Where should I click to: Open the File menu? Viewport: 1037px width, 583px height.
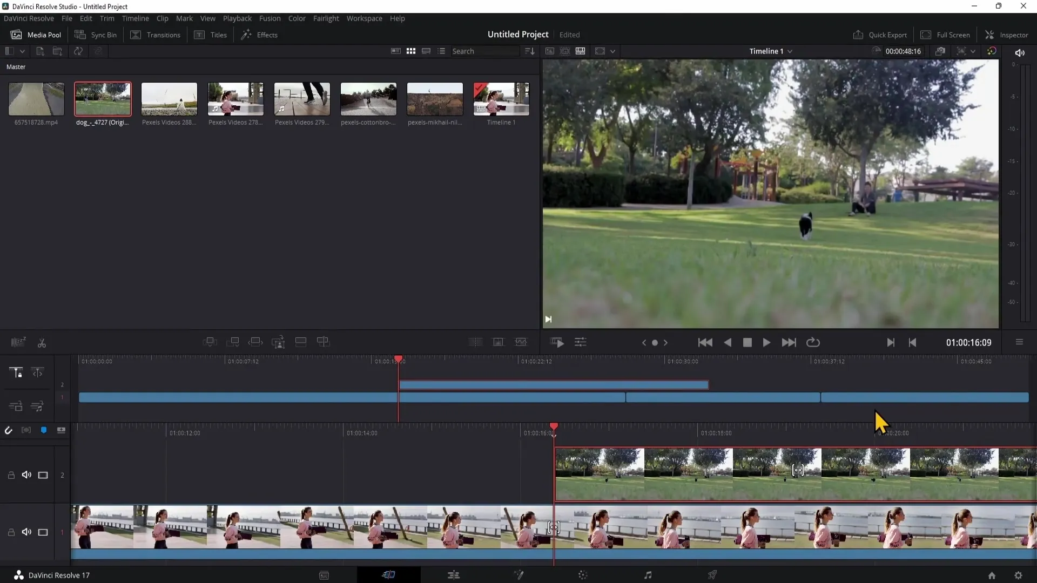pos(67,18)
